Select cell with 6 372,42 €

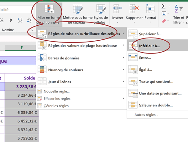[22, 130]
